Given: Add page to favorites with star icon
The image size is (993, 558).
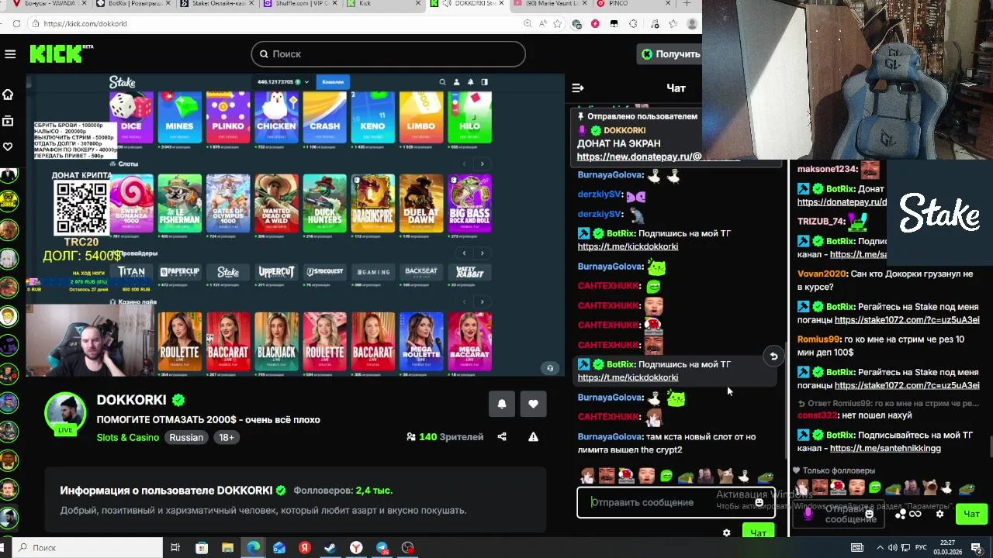Looking at the screenshot, I should coord(557,24).
